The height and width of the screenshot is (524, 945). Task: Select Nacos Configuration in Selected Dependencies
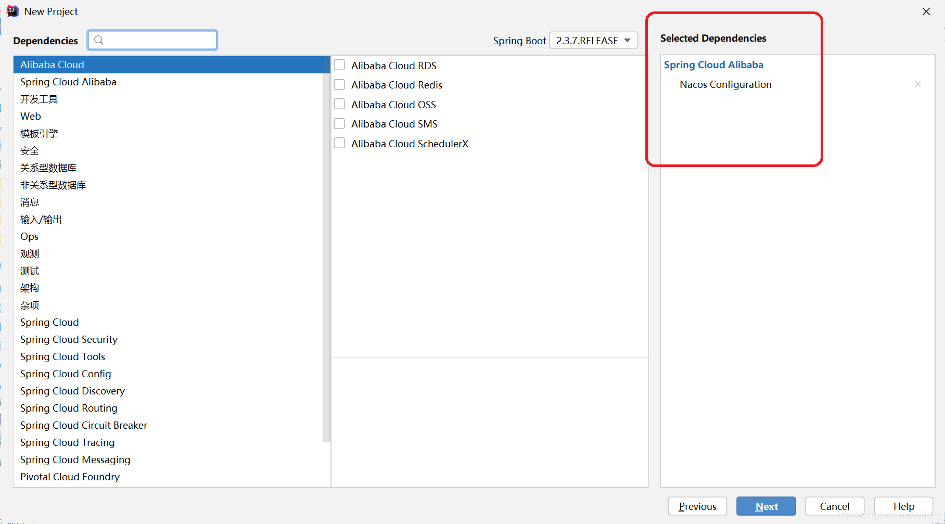725,84
